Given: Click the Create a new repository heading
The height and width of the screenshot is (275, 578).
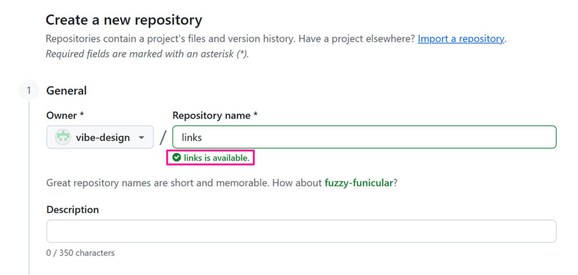Looking at the screenshot, I should [124, 20].
